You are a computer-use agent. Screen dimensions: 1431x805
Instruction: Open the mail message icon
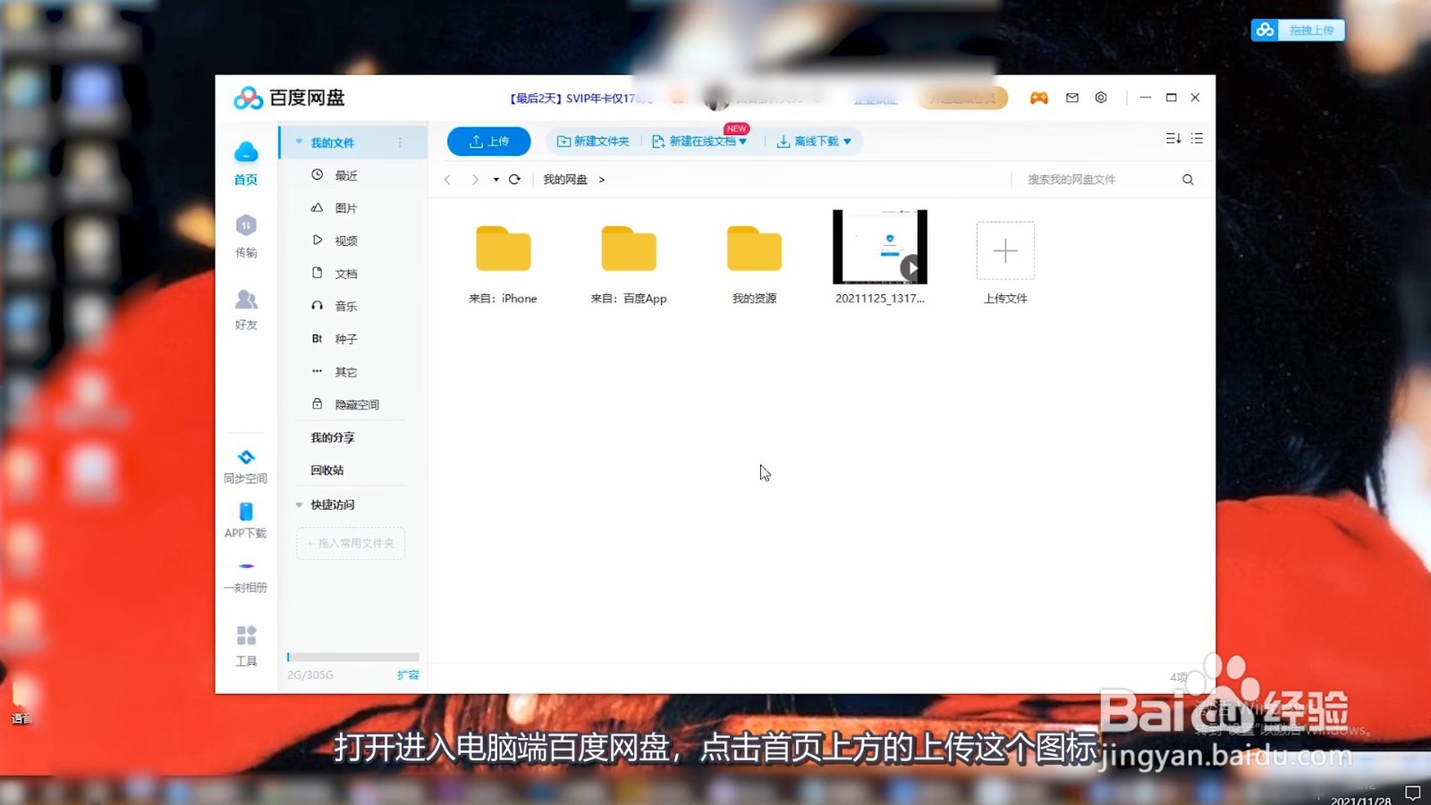coord(1072,97)
